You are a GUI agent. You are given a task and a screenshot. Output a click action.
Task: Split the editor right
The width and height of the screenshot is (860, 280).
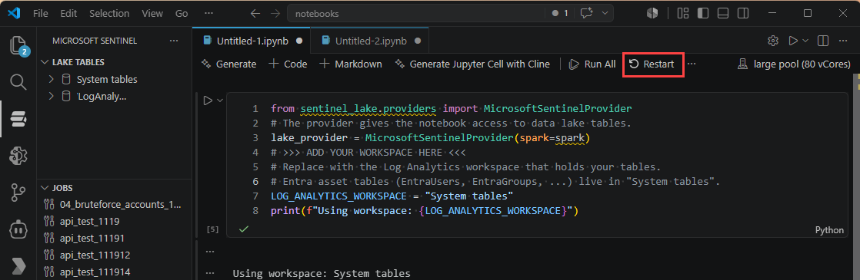(823, 41)
